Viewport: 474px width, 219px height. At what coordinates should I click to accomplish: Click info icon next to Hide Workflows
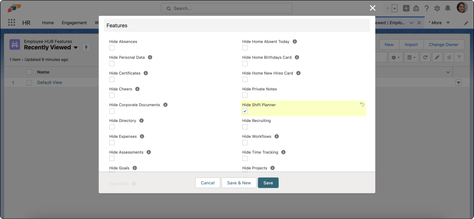pos(276,136)
